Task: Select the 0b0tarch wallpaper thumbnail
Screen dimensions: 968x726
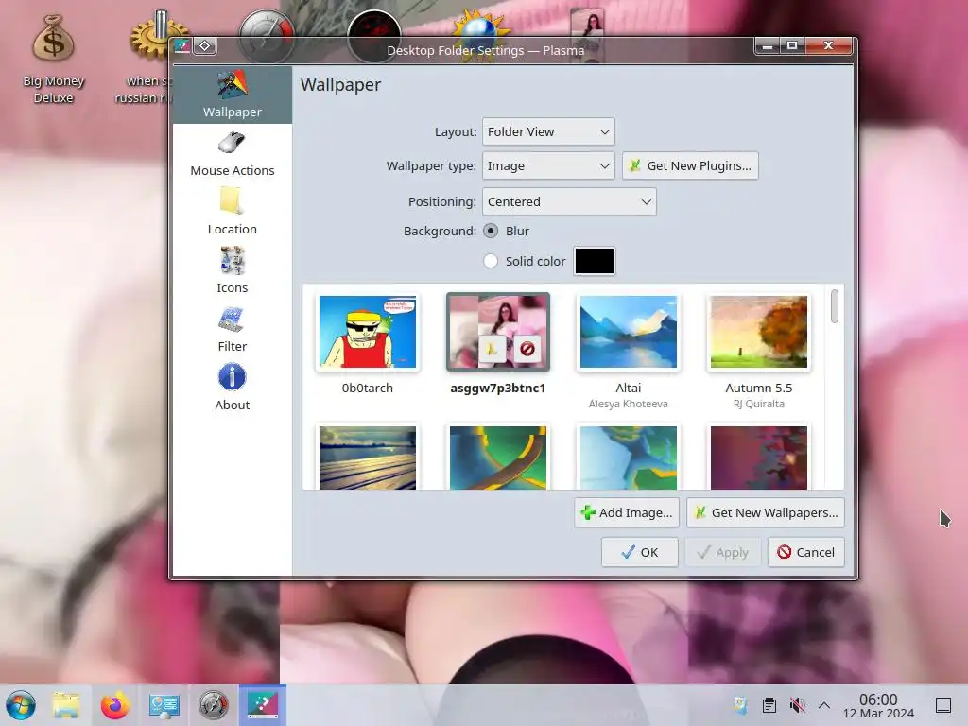Action: tap(368, 332)
